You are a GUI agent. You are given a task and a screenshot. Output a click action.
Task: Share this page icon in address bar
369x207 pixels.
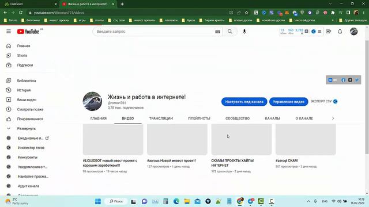[239, 13]
